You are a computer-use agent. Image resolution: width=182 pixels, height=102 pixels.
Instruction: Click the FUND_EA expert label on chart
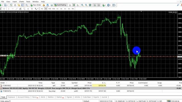[x=173, y=12]
